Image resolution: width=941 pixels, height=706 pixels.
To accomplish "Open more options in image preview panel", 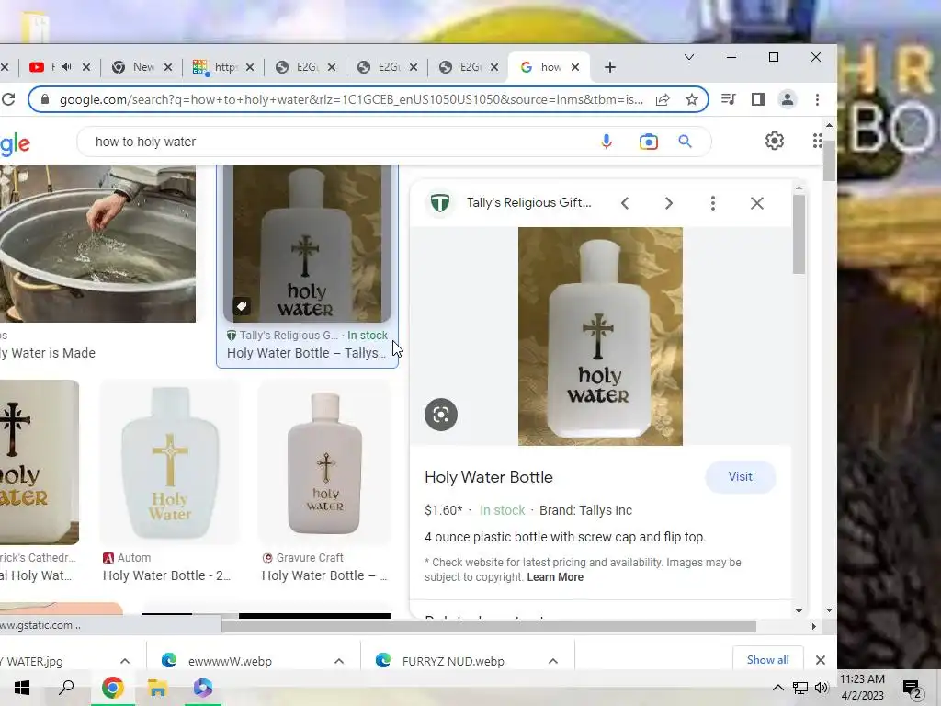I will click(x=712, y=203).
